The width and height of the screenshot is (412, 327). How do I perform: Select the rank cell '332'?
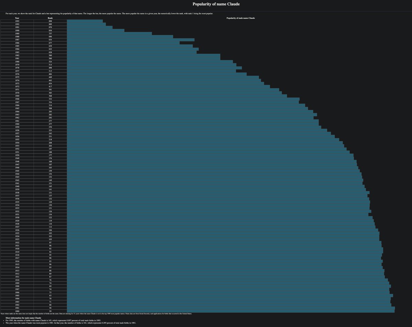[50, 99]
